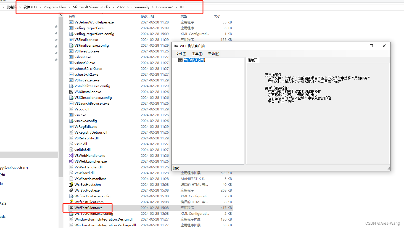
Task: Click 此电脑 in the address bar
Action: [x=11, y=7]
